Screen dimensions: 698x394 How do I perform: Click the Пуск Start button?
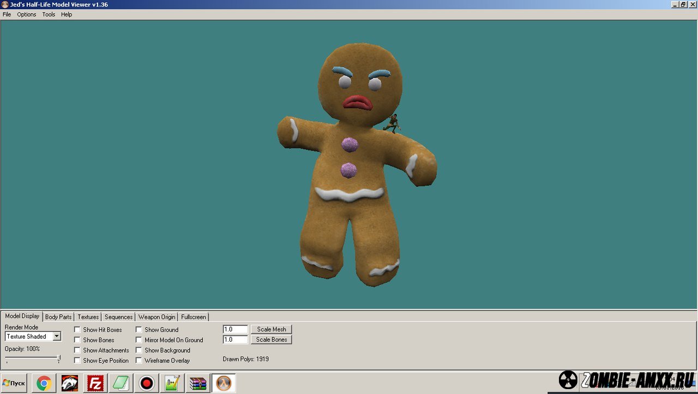point(14,383)
